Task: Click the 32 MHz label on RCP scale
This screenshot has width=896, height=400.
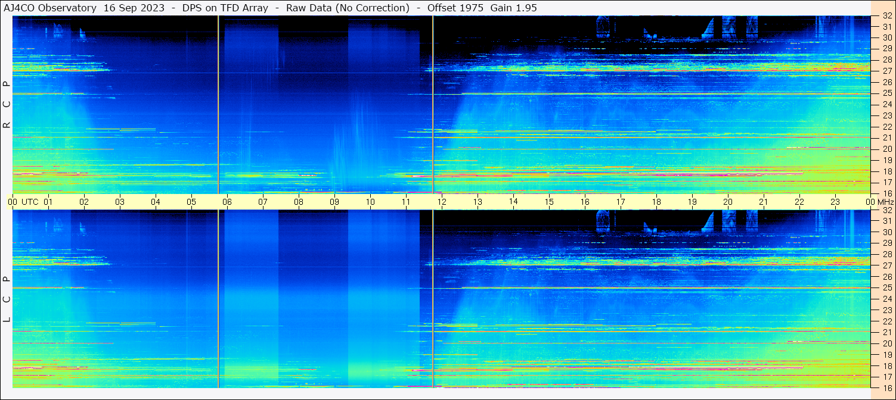Action: [886, 16]
